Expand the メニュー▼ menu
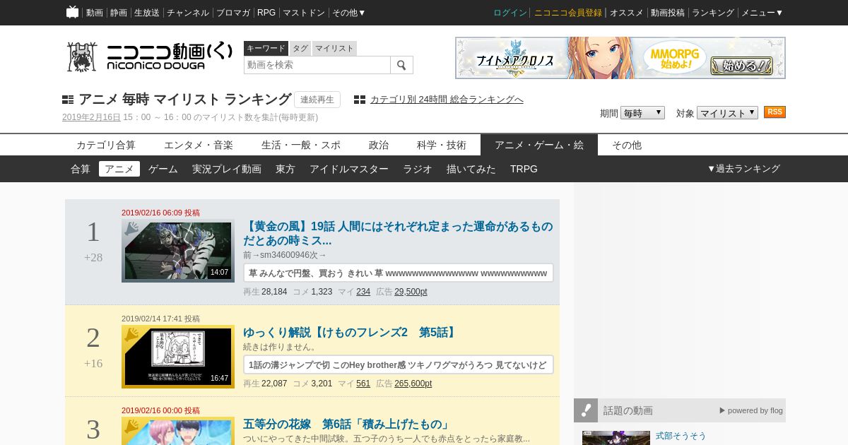Screen dimensions: 848x445 pos(762,13)
